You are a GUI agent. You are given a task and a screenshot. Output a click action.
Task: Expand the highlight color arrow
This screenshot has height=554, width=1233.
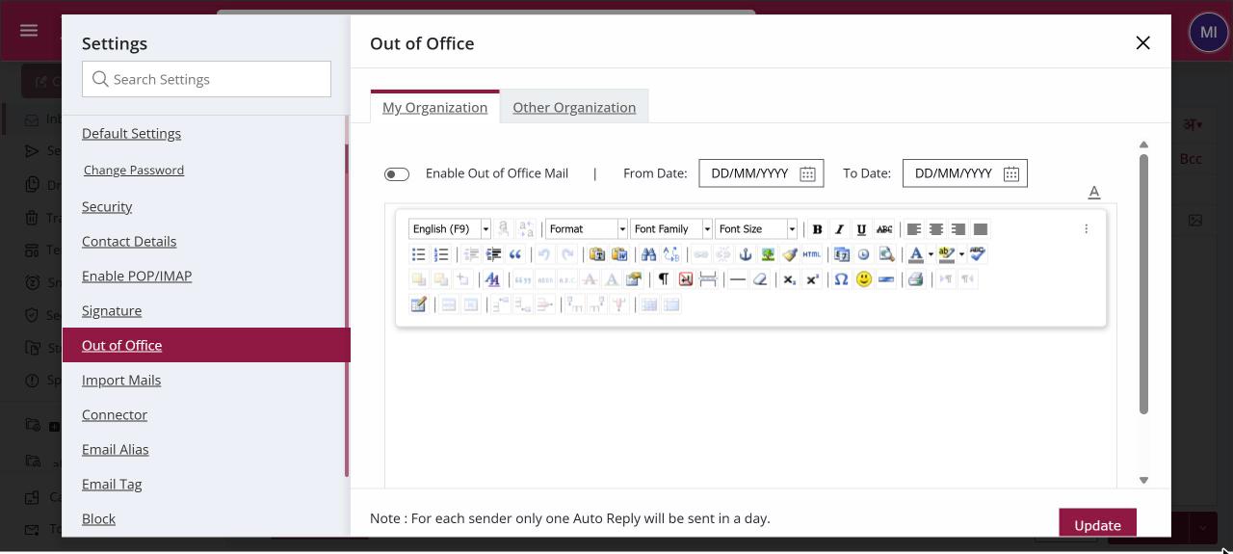(x=961, y=254)
